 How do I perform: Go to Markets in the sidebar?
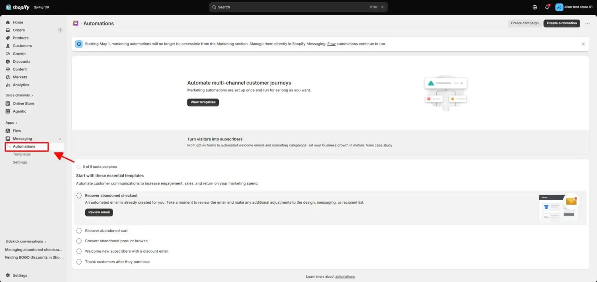click(x=20, y=77)
